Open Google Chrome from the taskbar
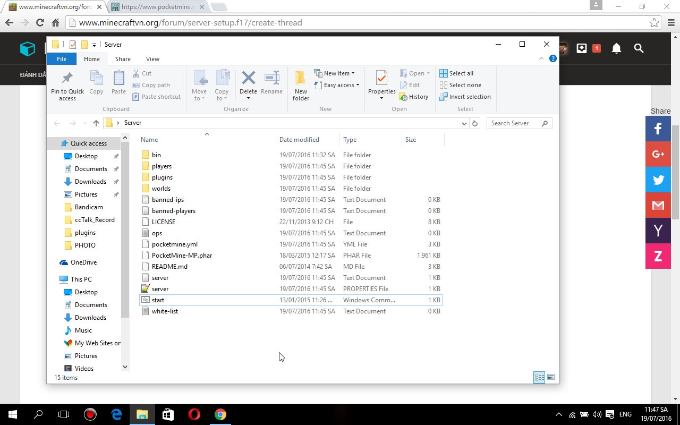 220,414
